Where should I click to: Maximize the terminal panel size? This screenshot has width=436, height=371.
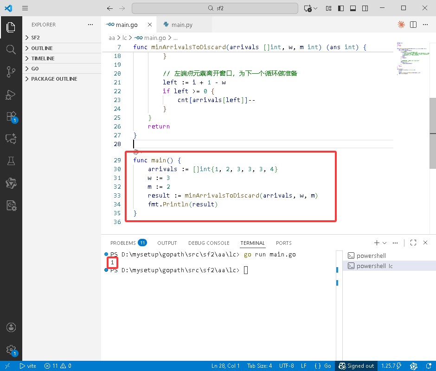coord(413,243)
